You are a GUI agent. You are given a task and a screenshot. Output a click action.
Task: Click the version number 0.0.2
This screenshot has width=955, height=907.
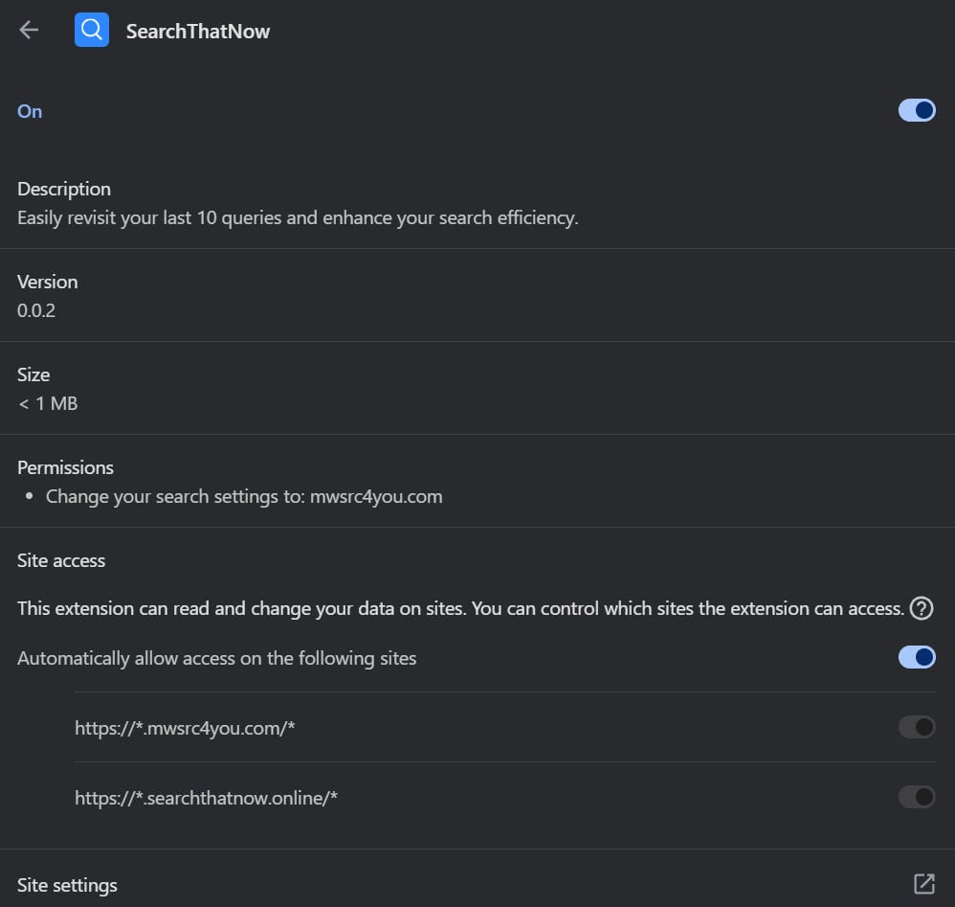(36, 310)
